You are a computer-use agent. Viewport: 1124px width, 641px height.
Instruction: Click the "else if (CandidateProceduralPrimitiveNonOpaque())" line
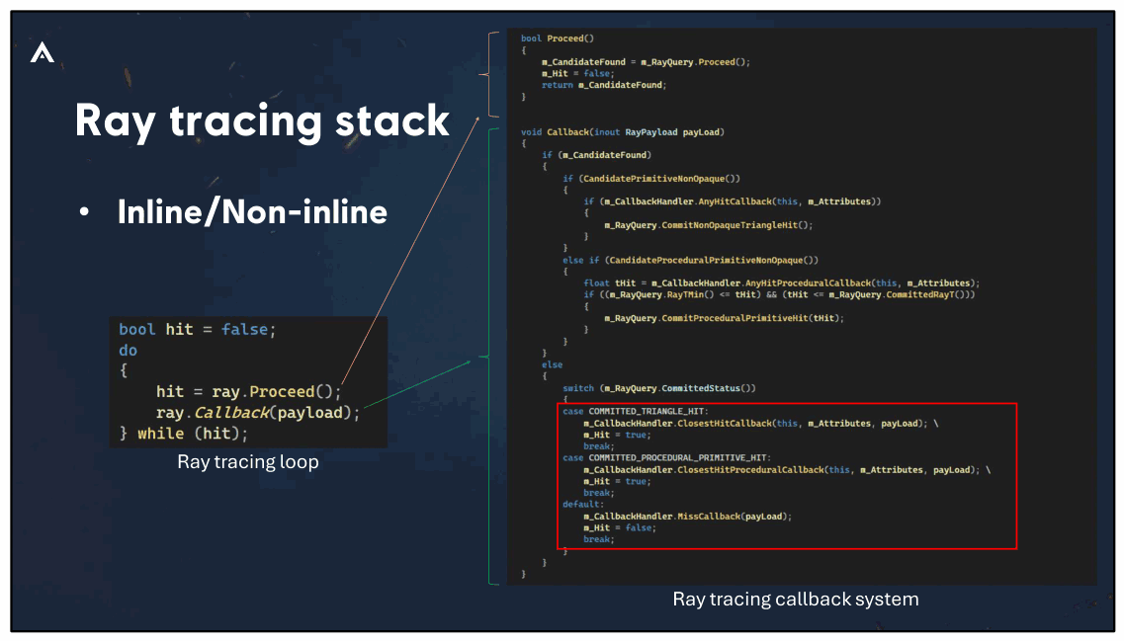click(x=690, y=261)
